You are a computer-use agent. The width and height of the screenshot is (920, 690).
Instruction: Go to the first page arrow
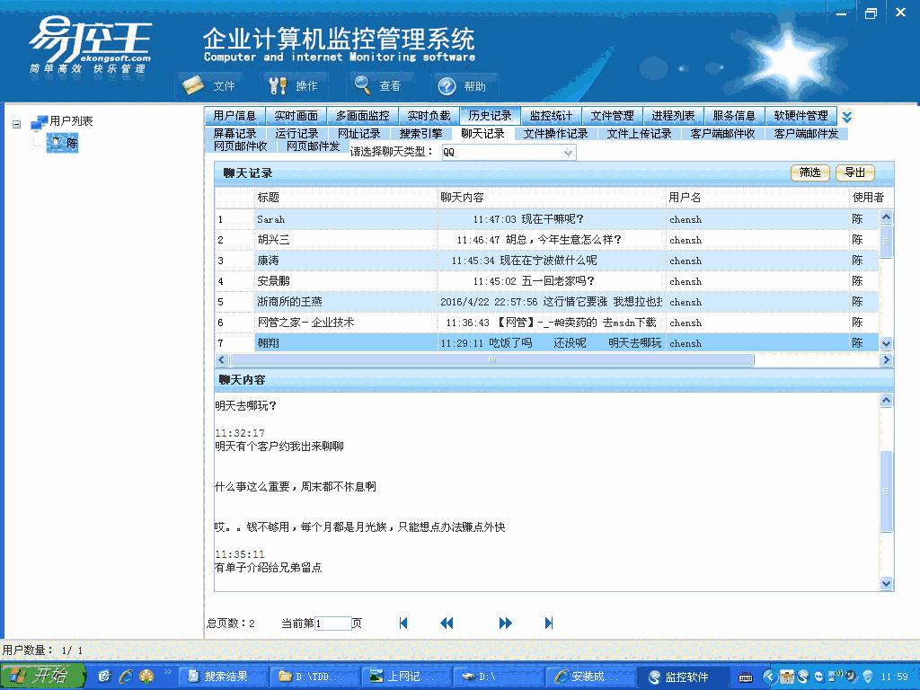click(x=403, y=623)
